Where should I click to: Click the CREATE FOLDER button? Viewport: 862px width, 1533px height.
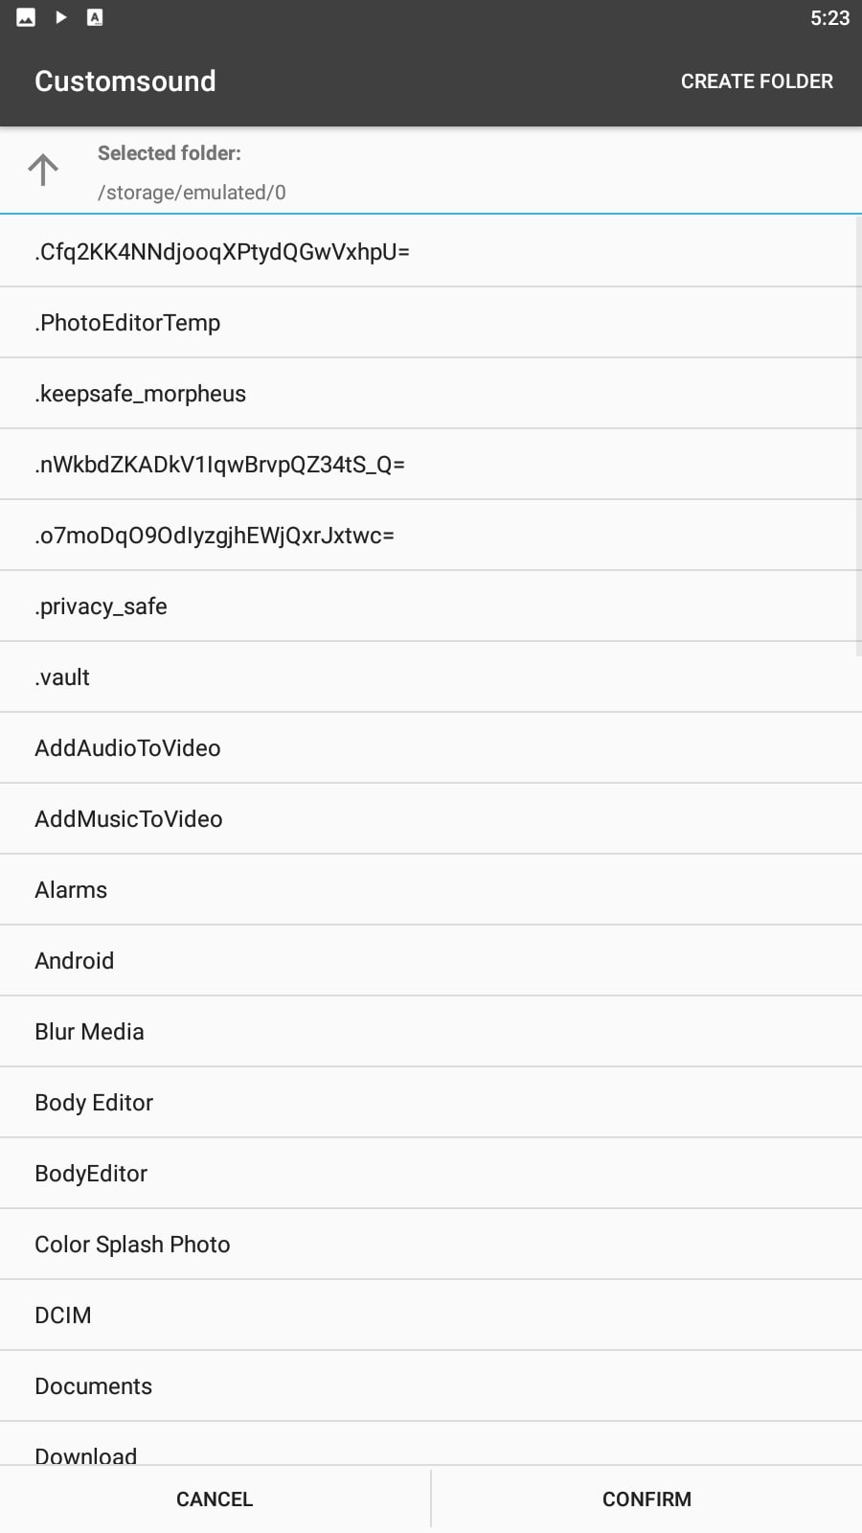pyautogui.click(x=757, y=81)
